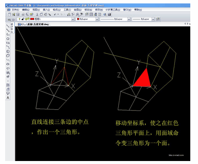The width and height of the screenshot is (198, 164).
Task: Open the 文件 (File) menu
Action: click(15, 10)
